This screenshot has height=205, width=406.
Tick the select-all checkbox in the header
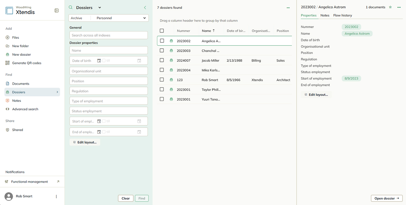(x=162, y=31)
